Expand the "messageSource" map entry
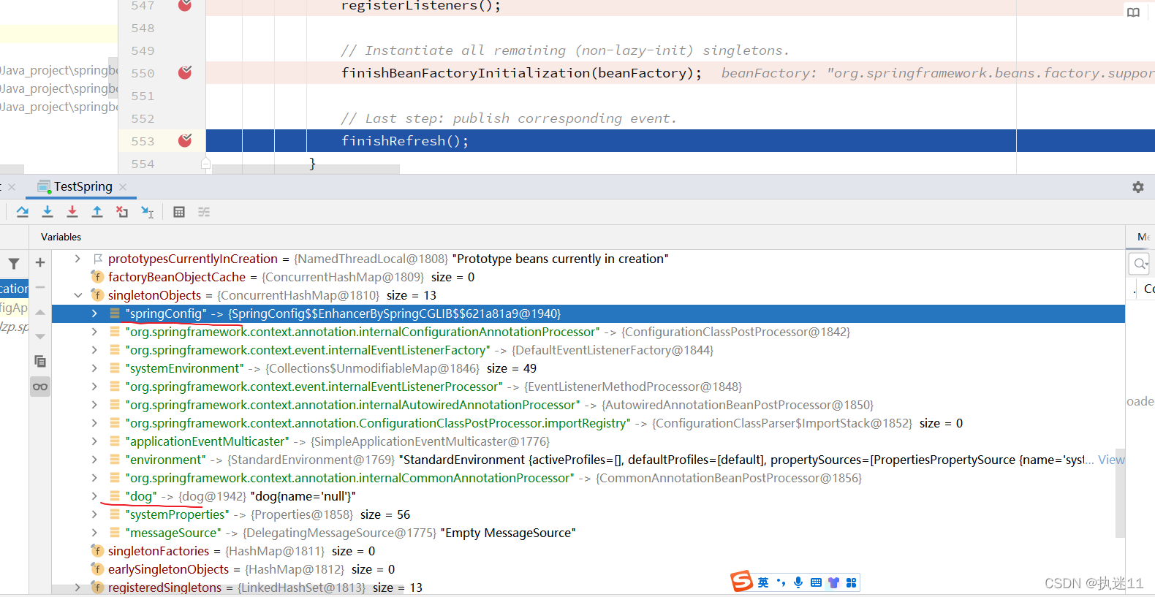1155x597 pixels. tap(94, 533)
